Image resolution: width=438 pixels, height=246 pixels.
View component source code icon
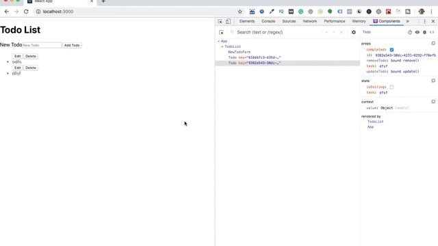click(x=432, y=32)
